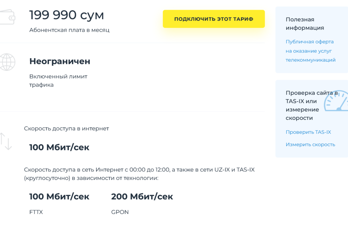
Task: Follow the Проверить TAS-IX link
Action: [x=308, y=132]
